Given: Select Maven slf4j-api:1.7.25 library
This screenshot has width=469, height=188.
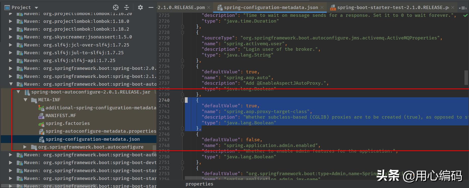Looking at the screenshot, I should click(70, 61).
